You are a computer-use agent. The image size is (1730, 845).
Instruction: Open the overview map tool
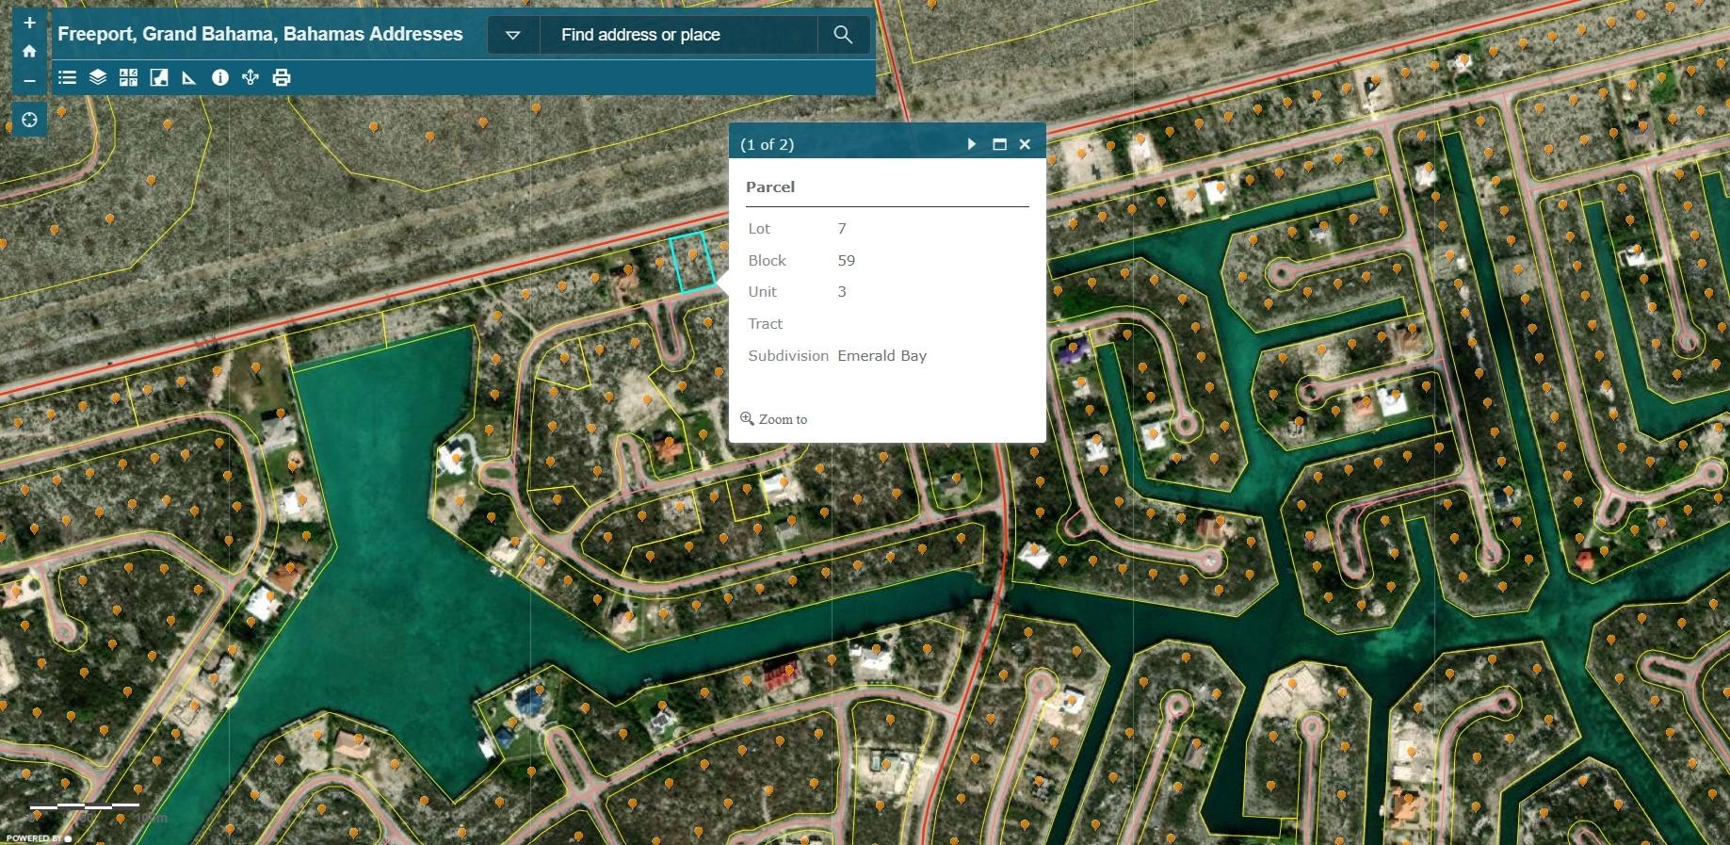tap(159, 78)
